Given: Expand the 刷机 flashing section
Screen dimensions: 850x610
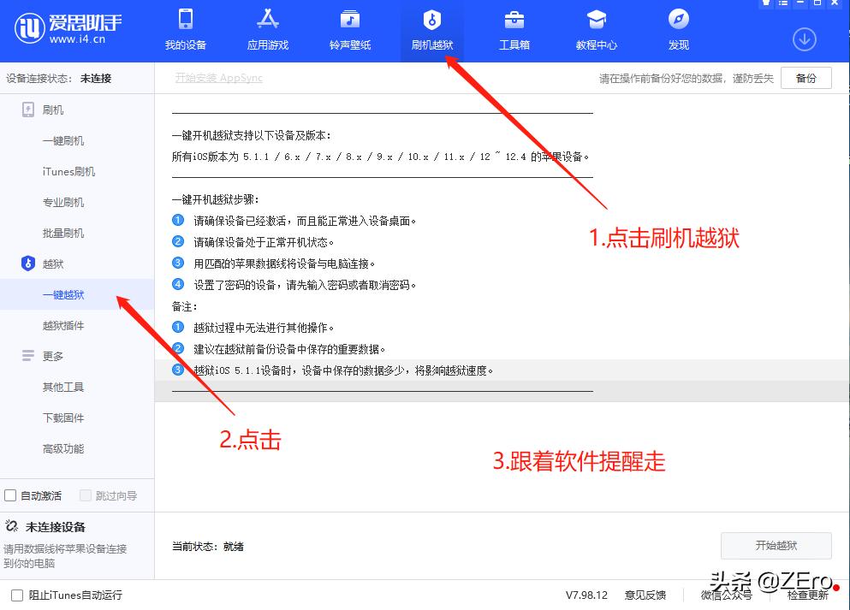Looking at the screenshot, I should tap(51, 110).
